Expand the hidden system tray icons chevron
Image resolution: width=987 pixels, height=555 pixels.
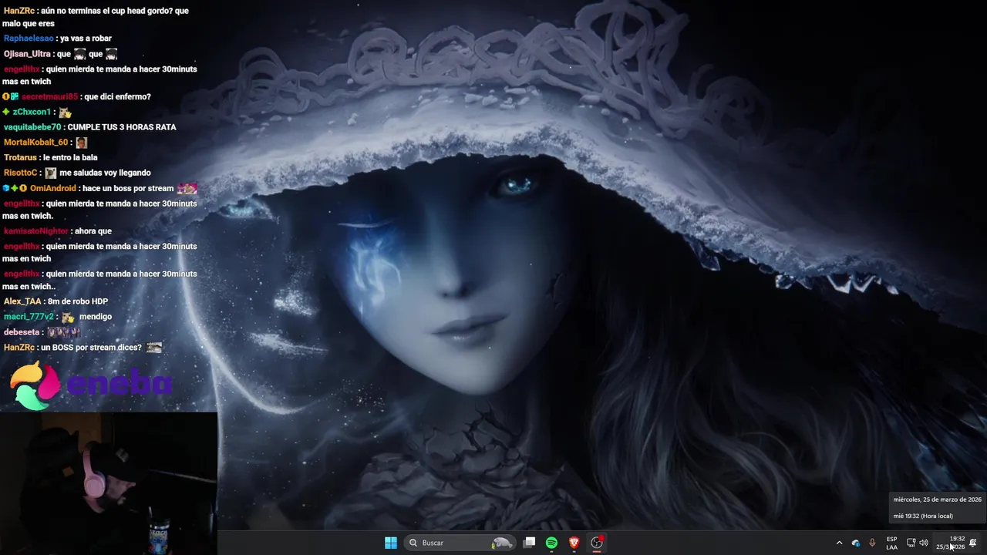pos(839,543)
